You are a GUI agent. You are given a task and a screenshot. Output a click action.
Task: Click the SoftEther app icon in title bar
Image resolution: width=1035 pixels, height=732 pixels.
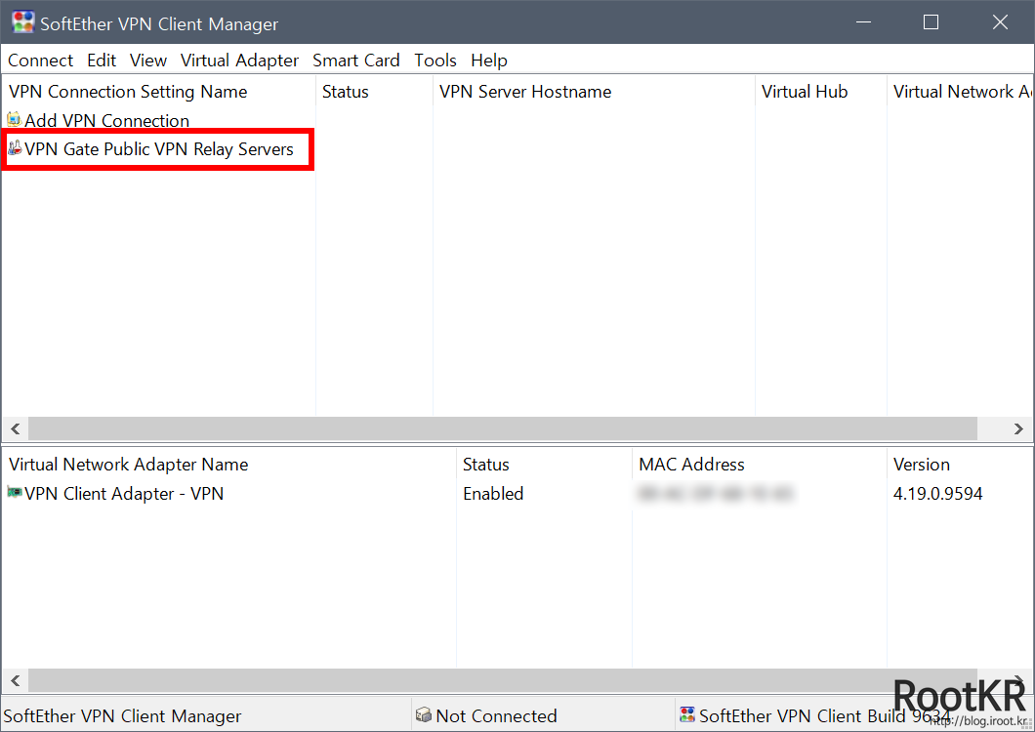click(x=22, y=22)
